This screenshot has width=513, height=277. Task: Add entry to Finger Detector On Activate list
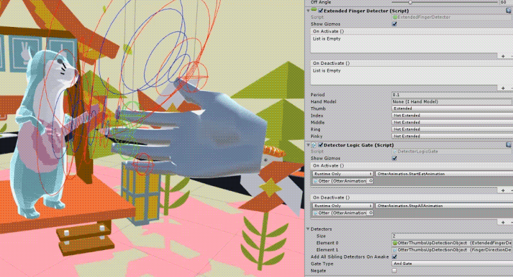503,56
